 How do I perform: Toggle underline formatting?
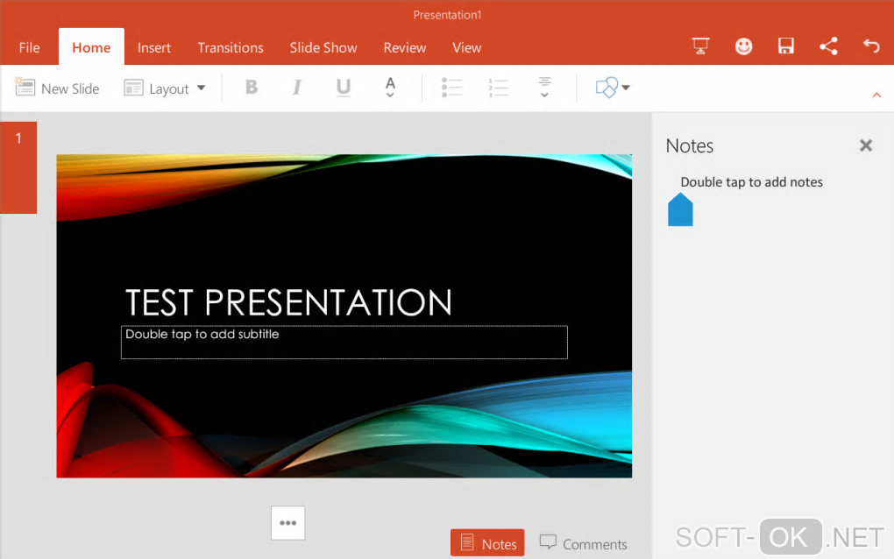coord(344,88)
